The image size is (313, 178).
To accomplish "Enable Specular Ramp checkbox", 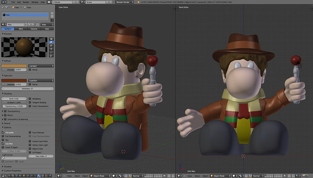I will (x=30, y=85).
